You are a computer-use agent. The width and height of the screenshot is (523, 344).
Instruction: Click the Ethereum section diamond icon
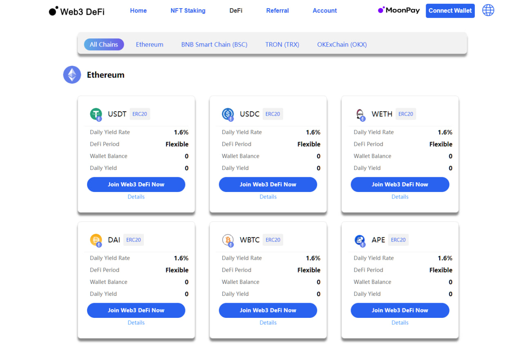coord(72,75)
